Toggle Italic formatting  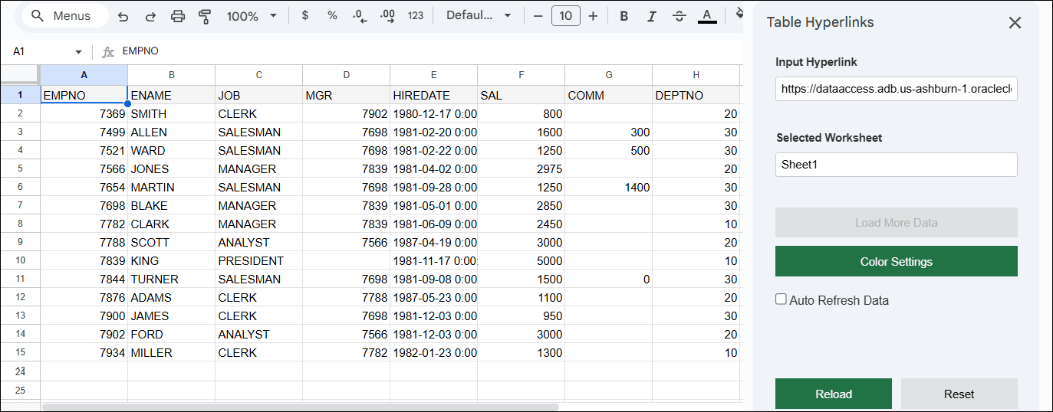[x=651, y=16]
